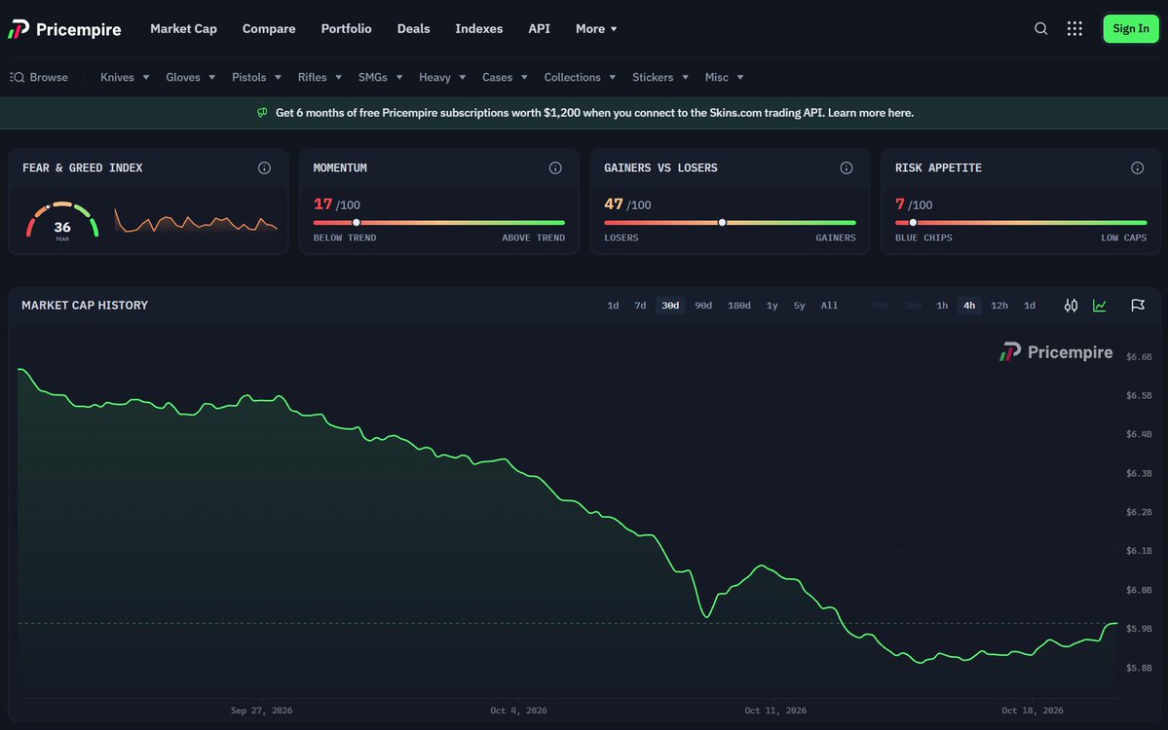Show Gainers vs Losers info icon

point(847,168)
